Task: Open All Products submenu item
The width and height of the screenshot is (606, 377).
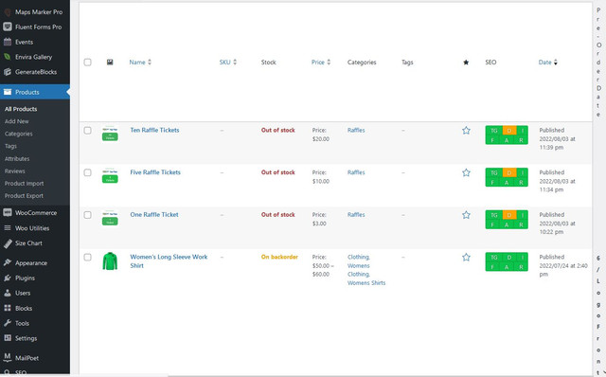Action: coord(21,109)
